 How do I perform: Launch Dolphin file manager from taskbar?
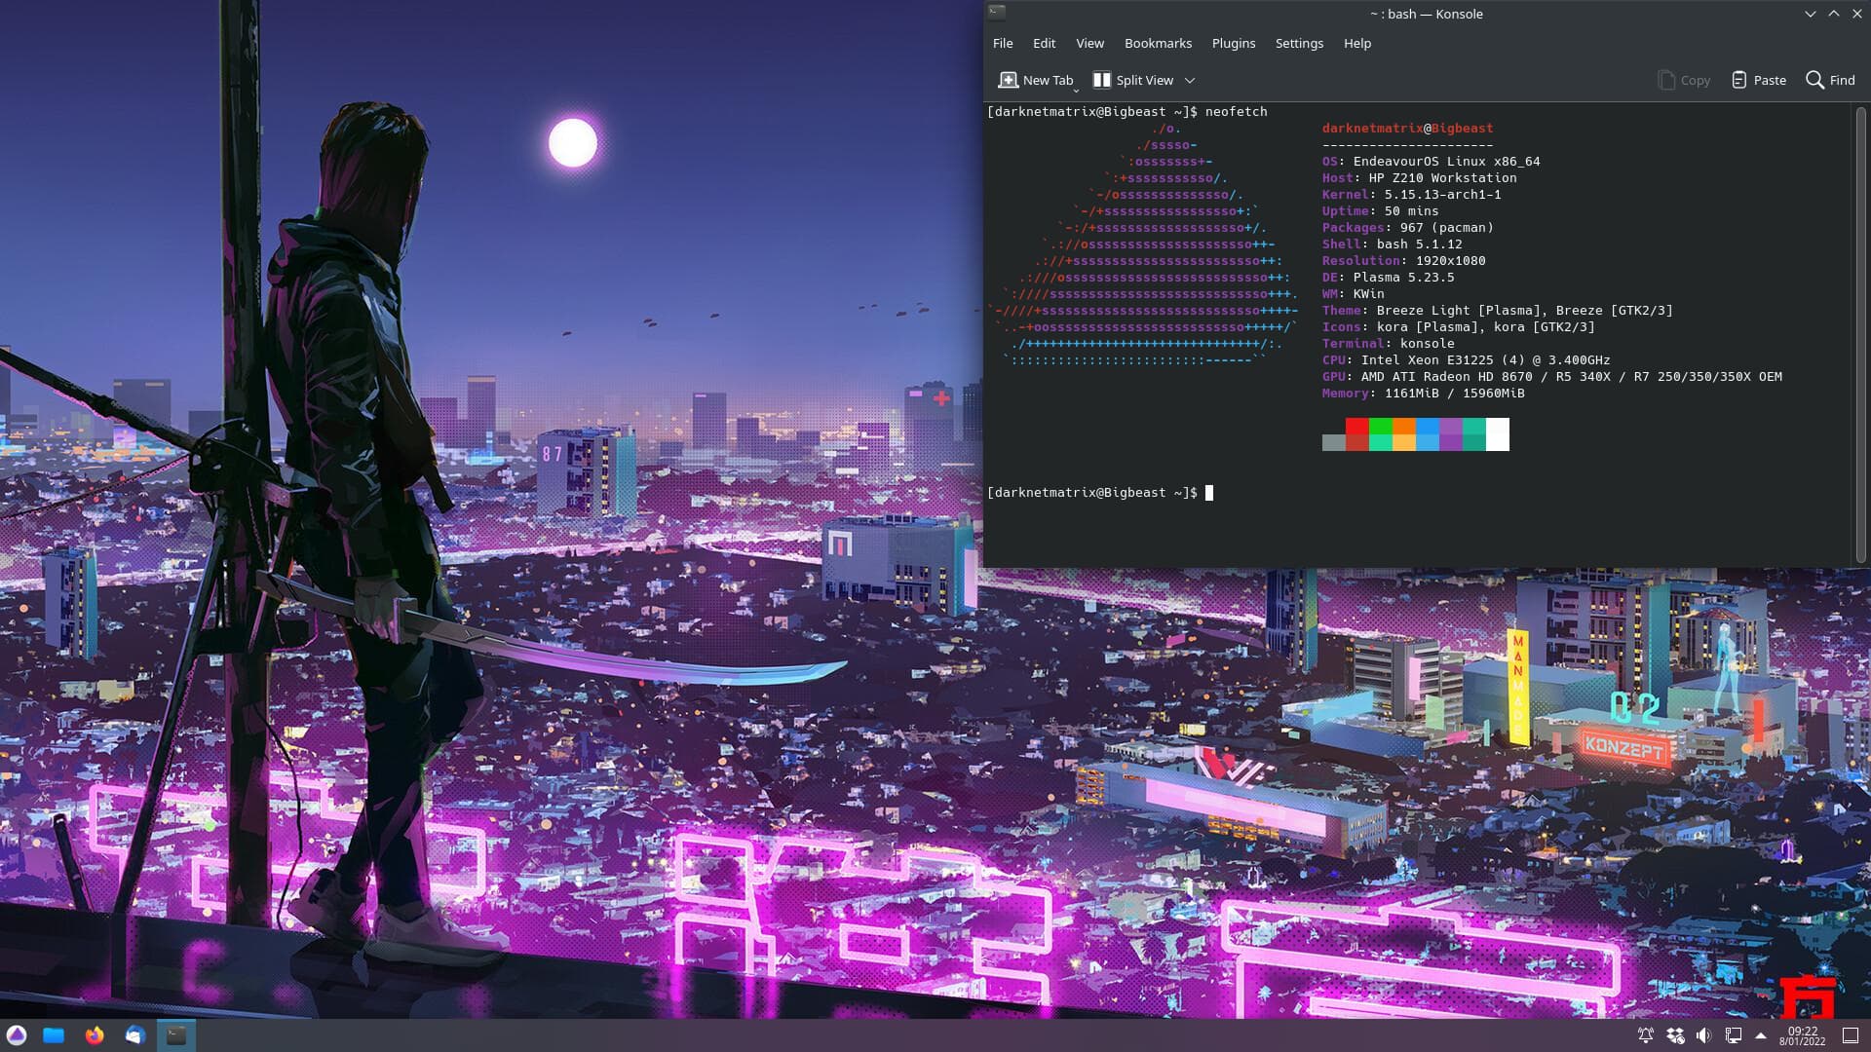pyautogui.click(x=54, y=1035)
